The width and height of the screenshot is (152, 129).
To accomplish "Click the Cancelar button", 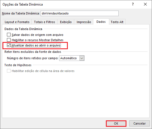I will point(139,123).
